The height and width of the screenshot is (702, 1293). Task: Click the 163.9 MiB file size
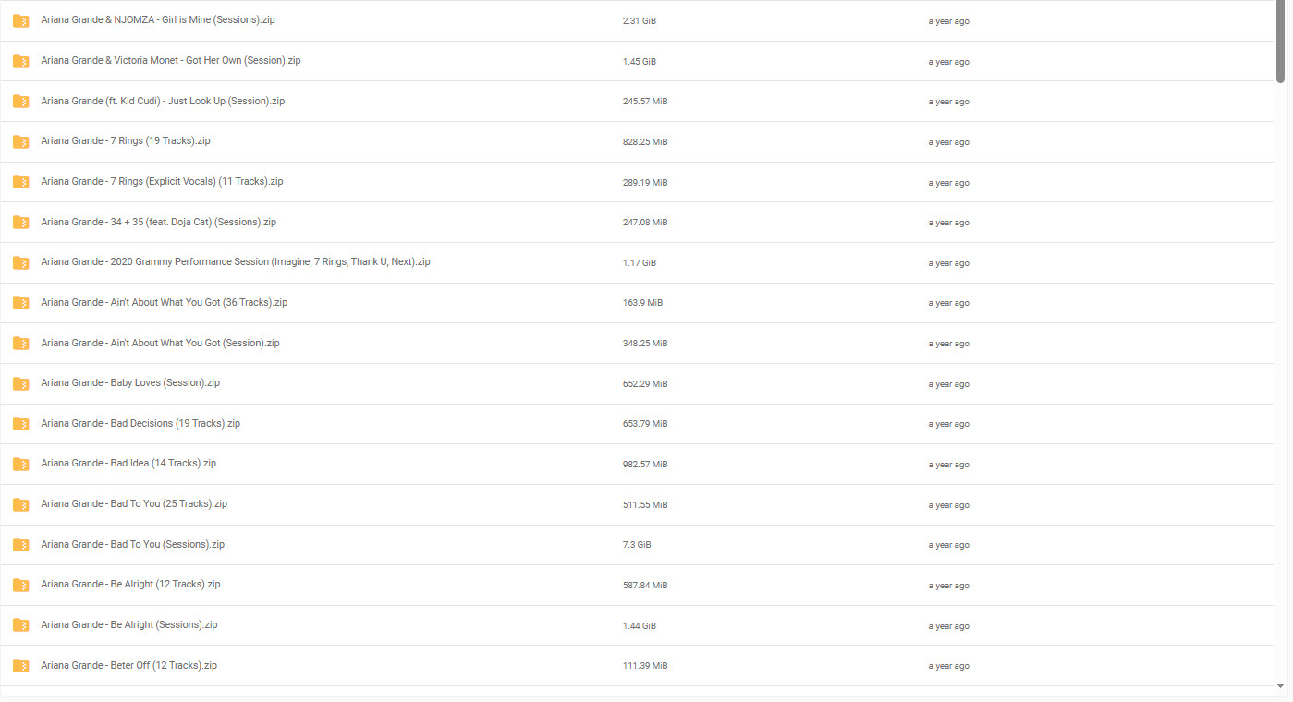coord(643,303)
